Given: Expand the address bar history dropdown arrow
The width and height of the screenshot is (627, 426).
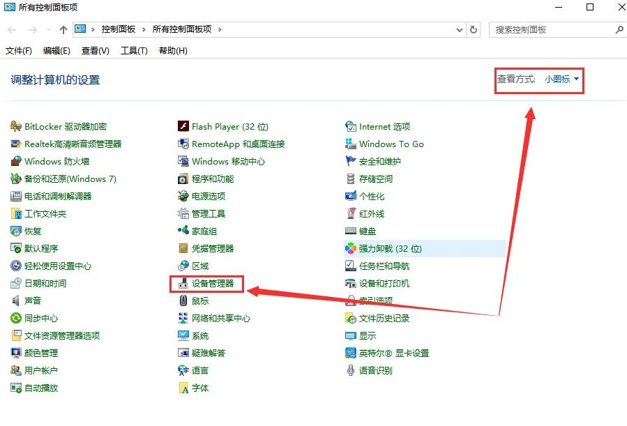Looking at the screenshot, I should tap(459, 30).
